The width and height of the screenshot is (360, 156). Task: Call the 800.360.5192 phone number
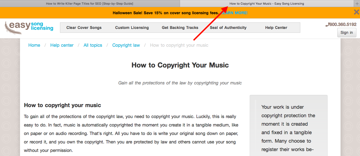click(x=341, y=24)
